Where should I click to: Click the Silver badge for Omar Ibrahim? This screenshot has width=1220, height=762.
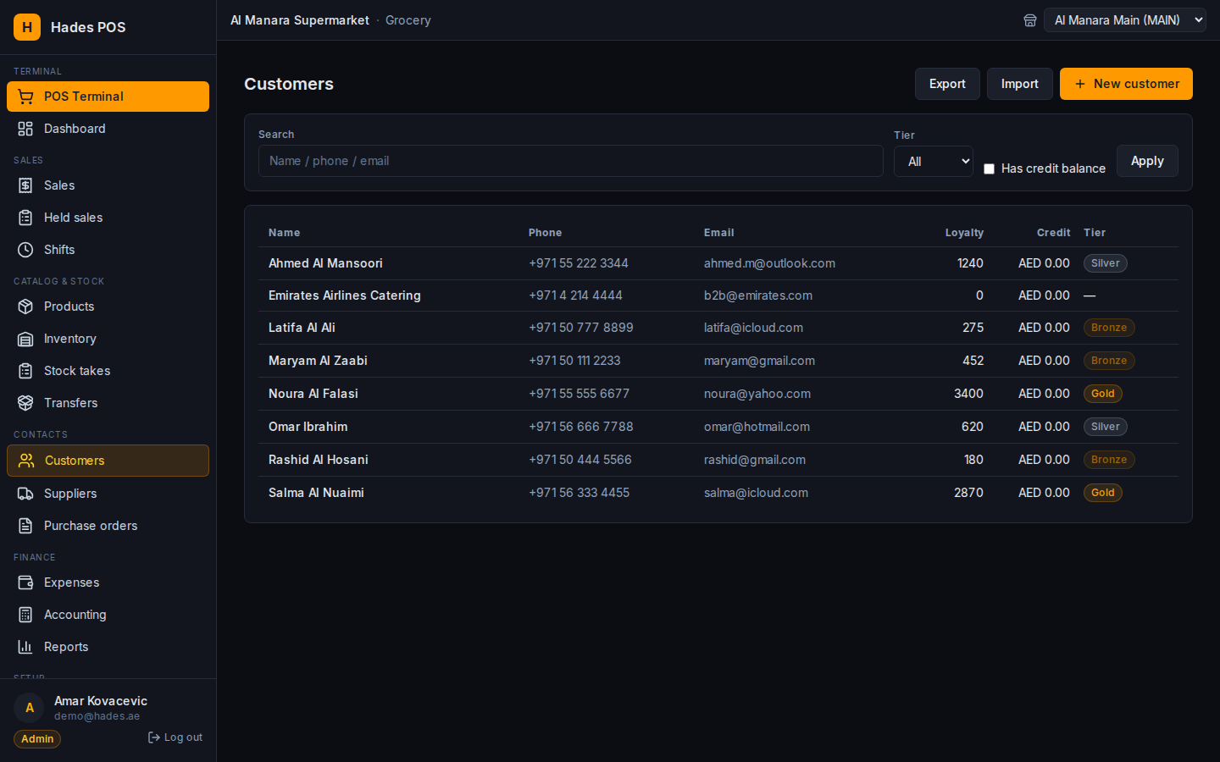click(1106, 427)
